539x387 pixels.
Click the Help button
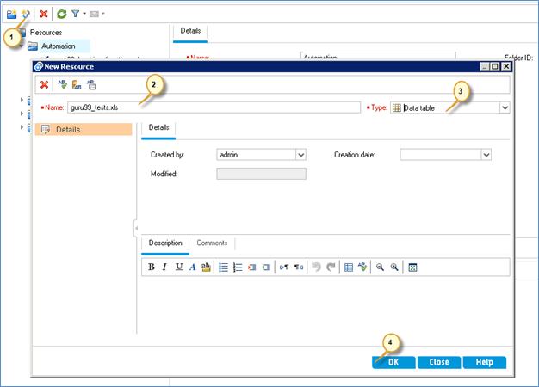point(484,362)
